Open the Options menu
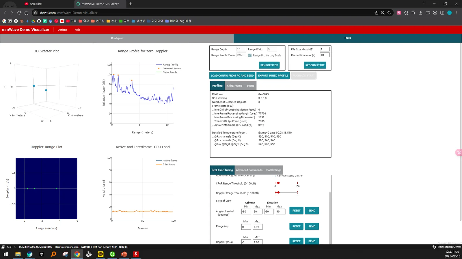The image size is (462, 259). point(62,30)
